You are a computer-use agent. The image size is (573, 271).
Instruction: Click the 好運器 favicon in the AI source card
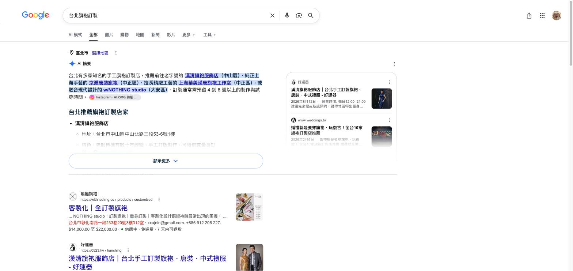[x=293, y=82]
